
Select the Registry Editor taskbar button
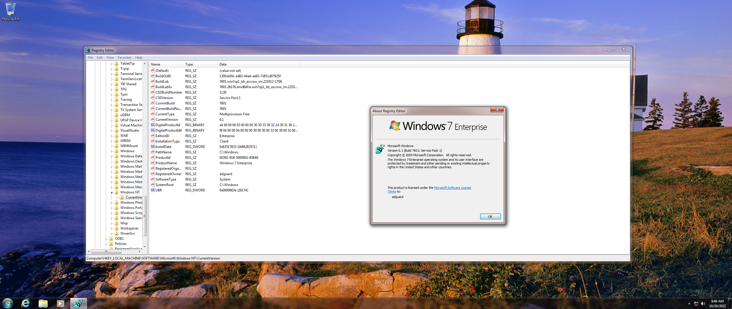point(78,303)
